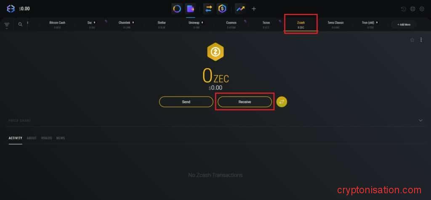Click the Add More assets button

tap(404, 24)
